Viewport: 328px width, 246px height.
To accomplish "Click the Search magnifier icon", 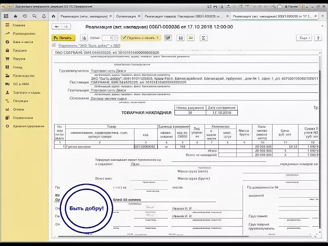I will pos(35,16).
